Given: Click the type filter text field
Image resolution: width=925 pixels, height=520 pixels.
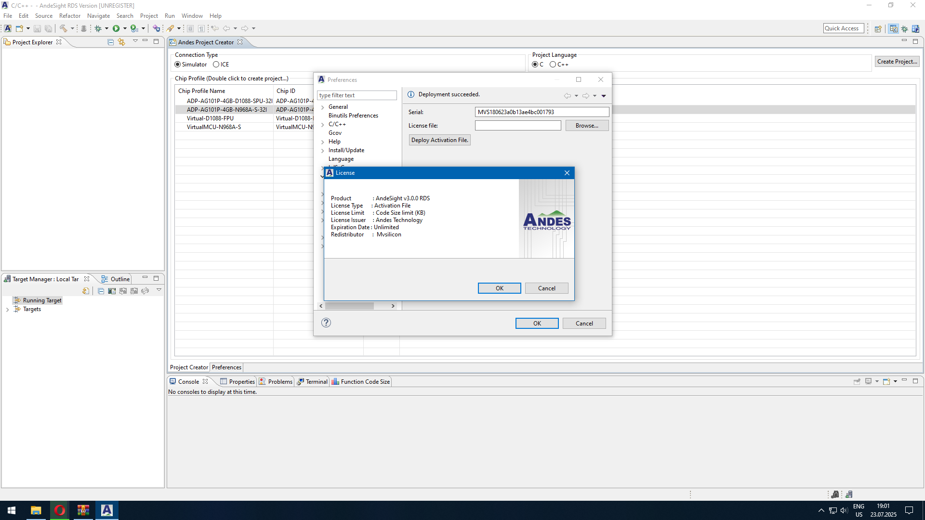Looking at the screenshot, I should [x=357, y=95].
